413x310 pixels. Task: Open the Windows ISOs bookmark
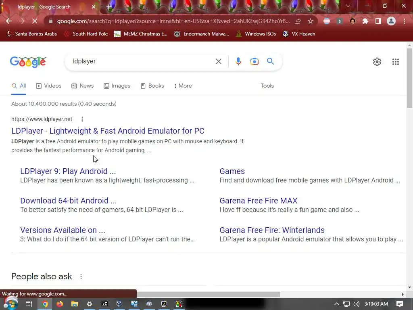[256, 34]
